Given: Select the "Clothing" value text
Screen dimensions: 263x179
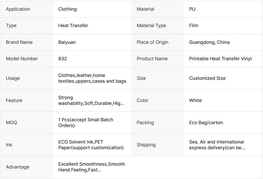Looking at the screenshot, I should tap(67, 9).
